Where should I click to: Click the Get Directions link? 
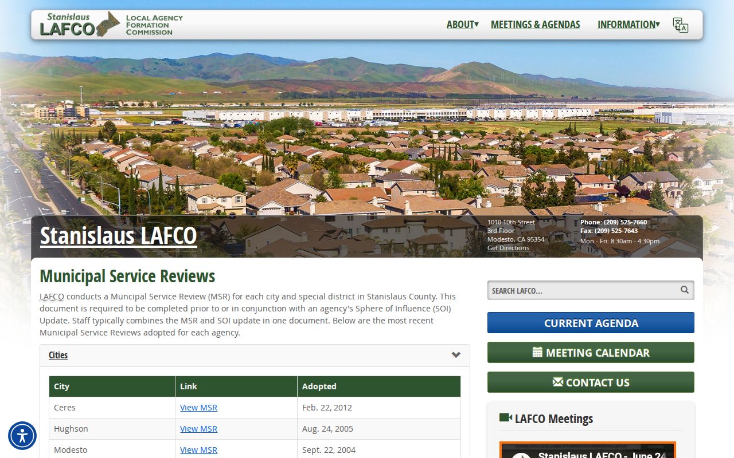pos(508,248)
